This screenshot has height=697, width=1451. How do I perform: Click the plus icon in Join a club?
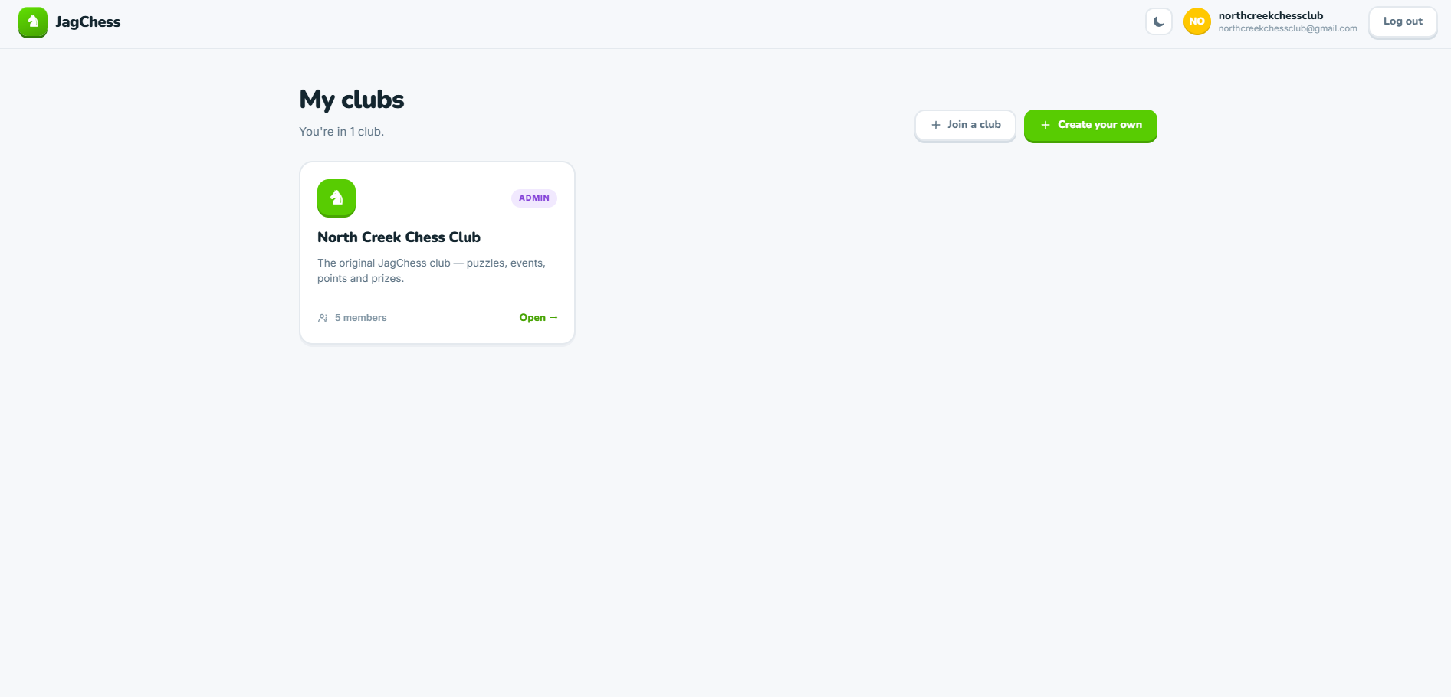tap(935, 125)
